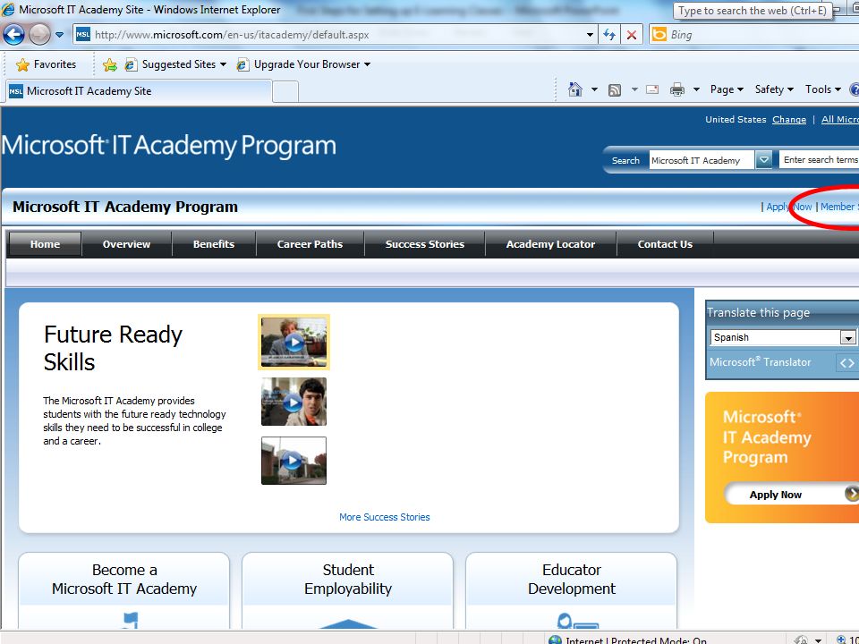This screenshot has width=859, height=644.
Task: Click the Translator code brackets icon
Action: 847,362
